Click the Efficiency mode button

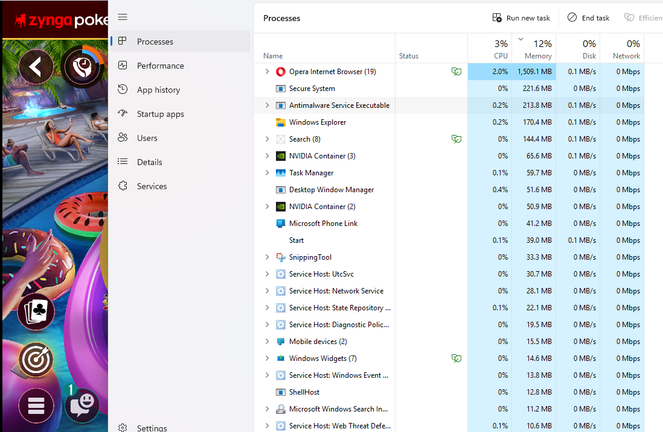pos(642,17)
